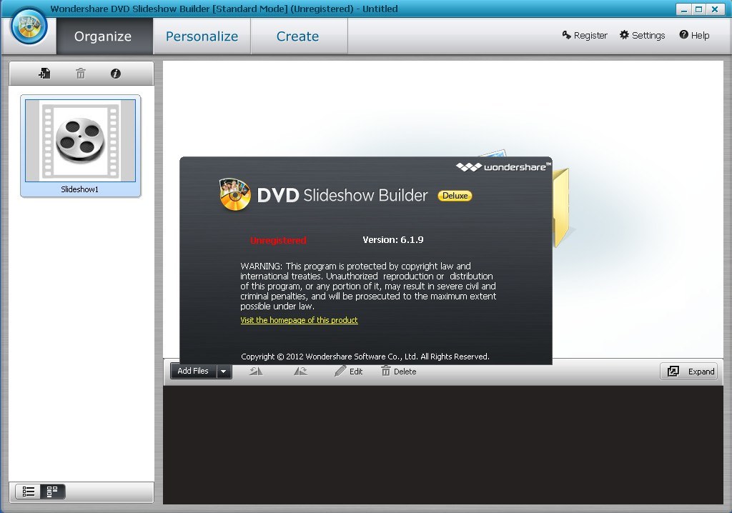
Task: Click the Copyright 2012 Wondershare notice
Action: (365, 357)
